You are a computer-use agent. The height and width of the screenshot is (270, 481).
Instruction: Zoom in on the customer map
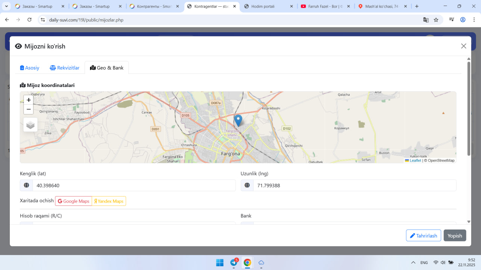[x=29, y=100]
